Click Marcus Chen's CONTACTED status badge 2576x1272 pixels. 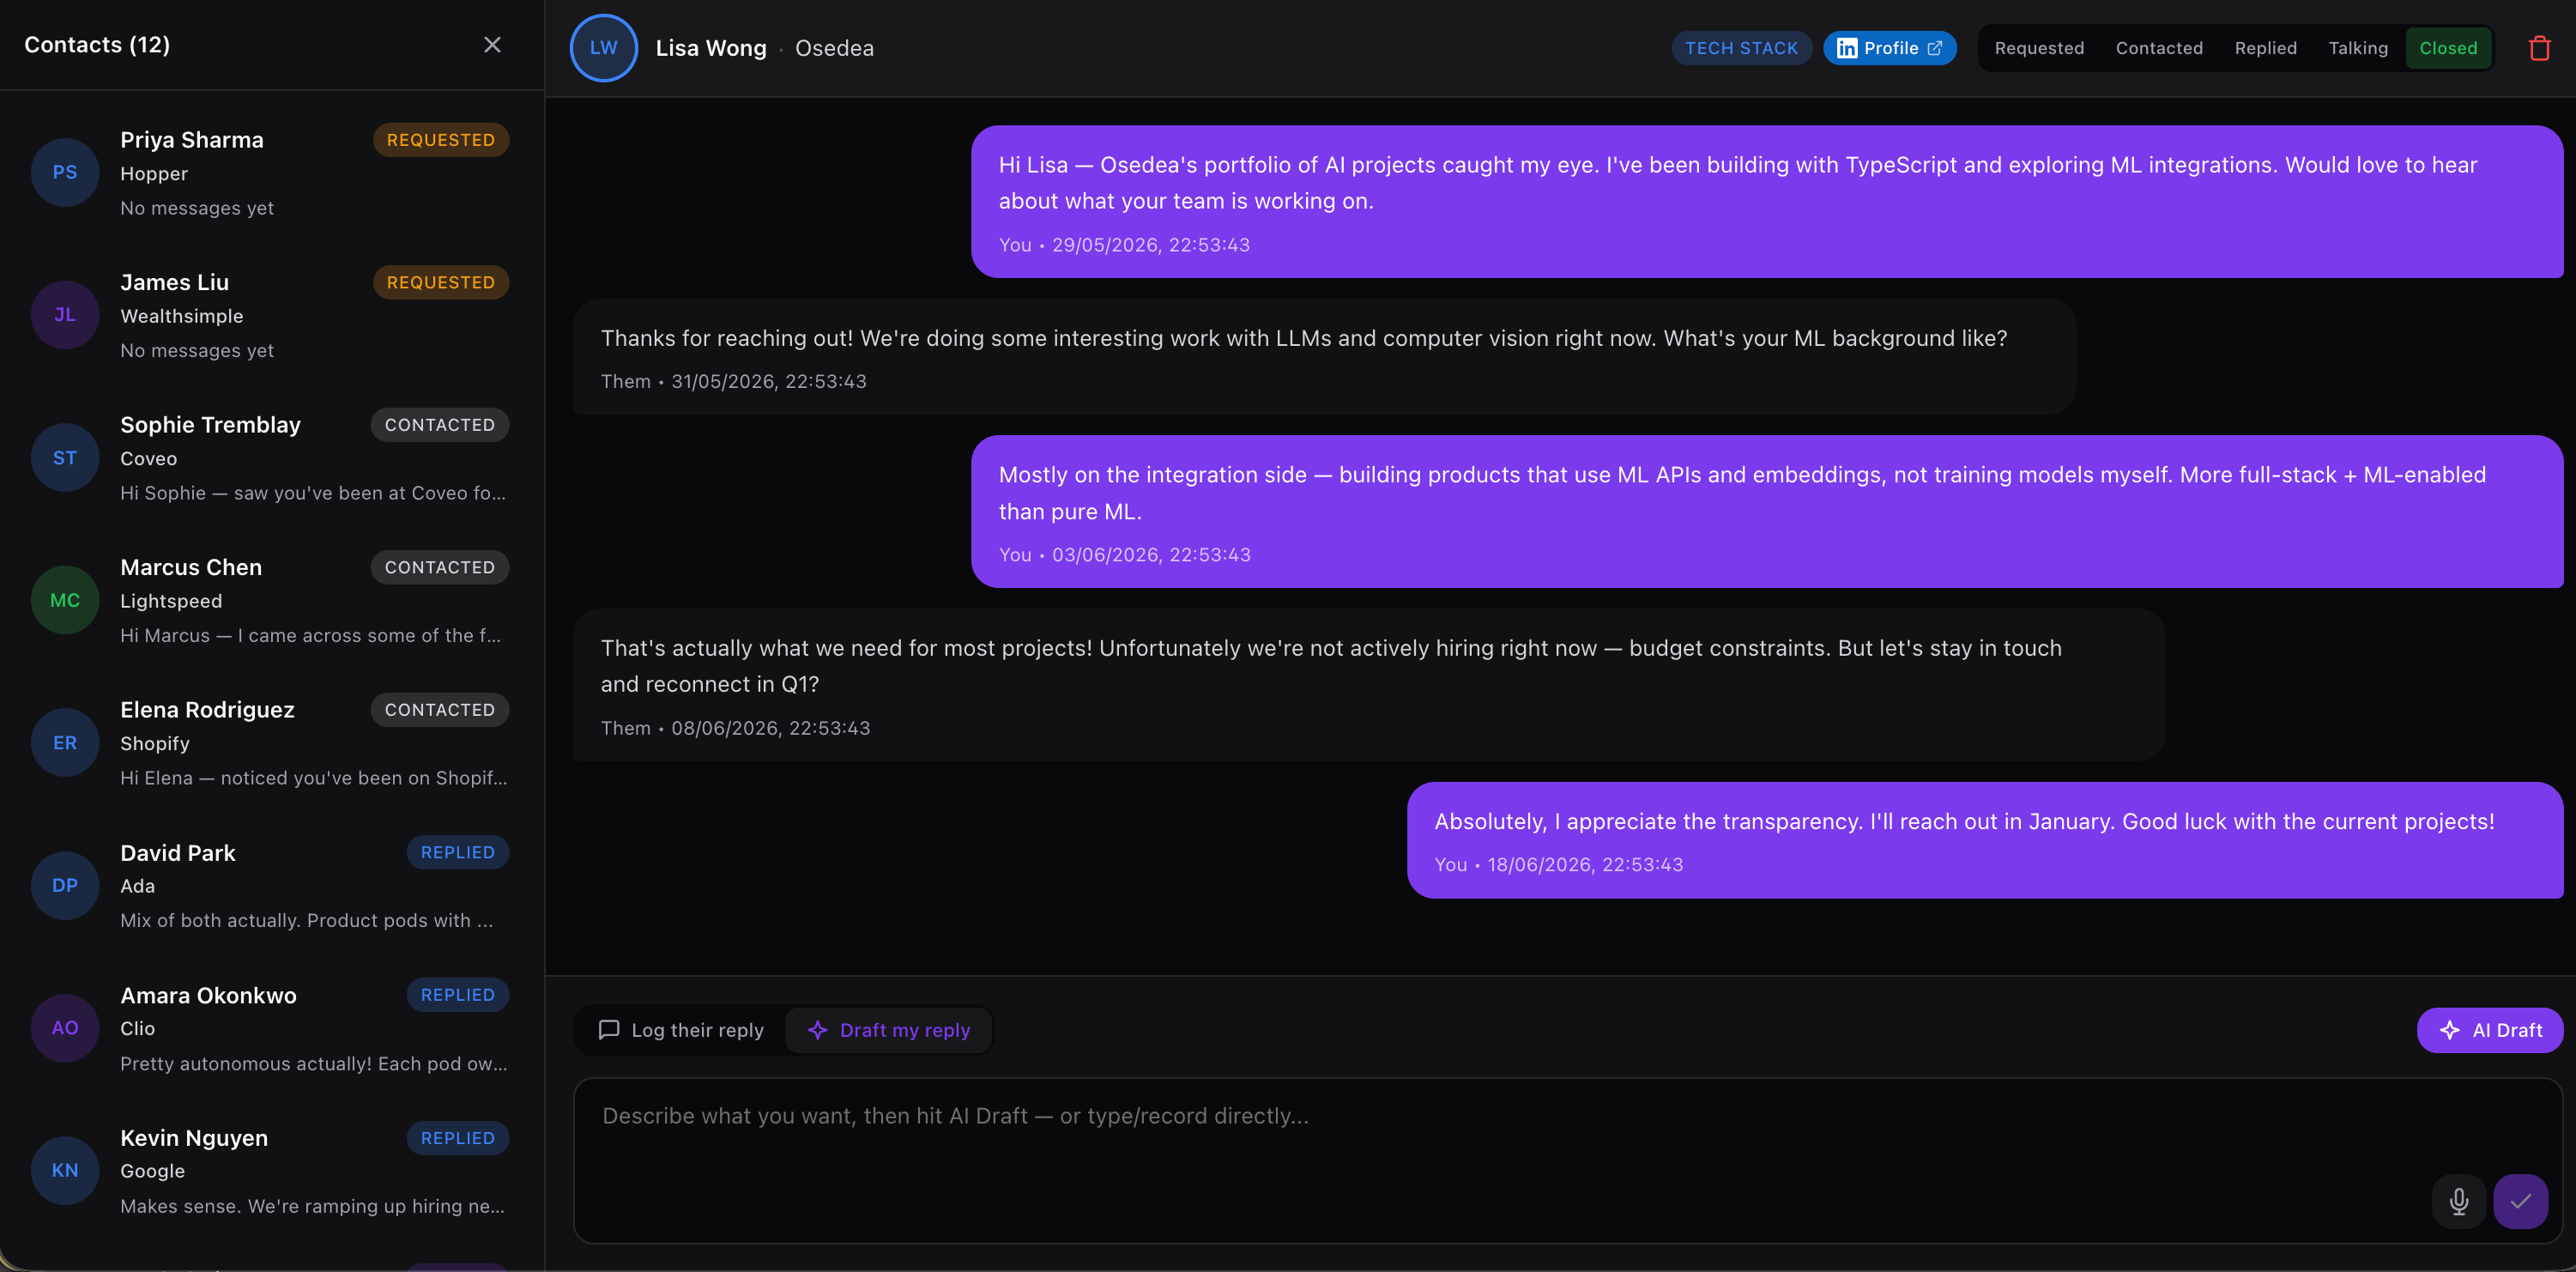click(x=440, y=567)
